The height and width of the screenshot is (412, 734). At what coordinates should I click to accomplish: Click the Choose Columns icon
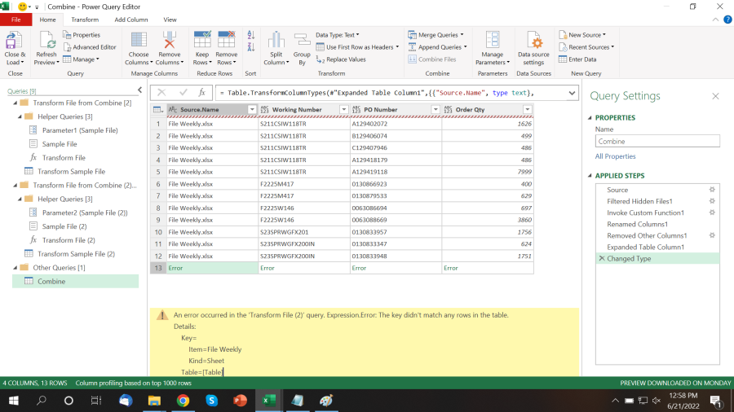click(139, 40)
